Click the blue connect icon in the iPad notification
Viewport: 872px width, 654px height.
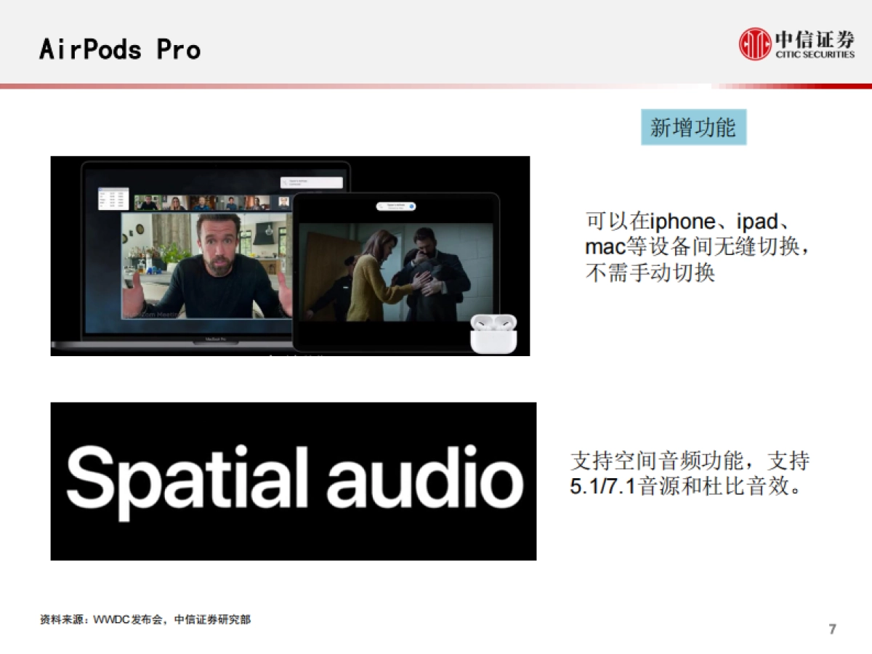click(x=412, y=206)
